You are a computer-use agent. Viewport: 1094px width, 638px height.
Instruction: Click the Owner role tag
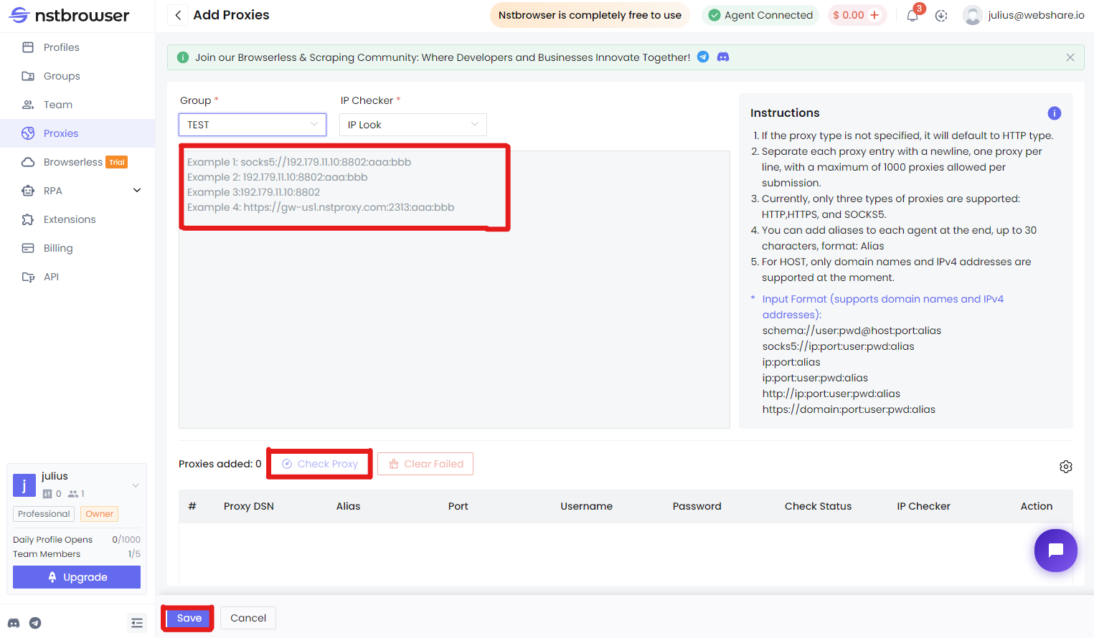(100, 514)
